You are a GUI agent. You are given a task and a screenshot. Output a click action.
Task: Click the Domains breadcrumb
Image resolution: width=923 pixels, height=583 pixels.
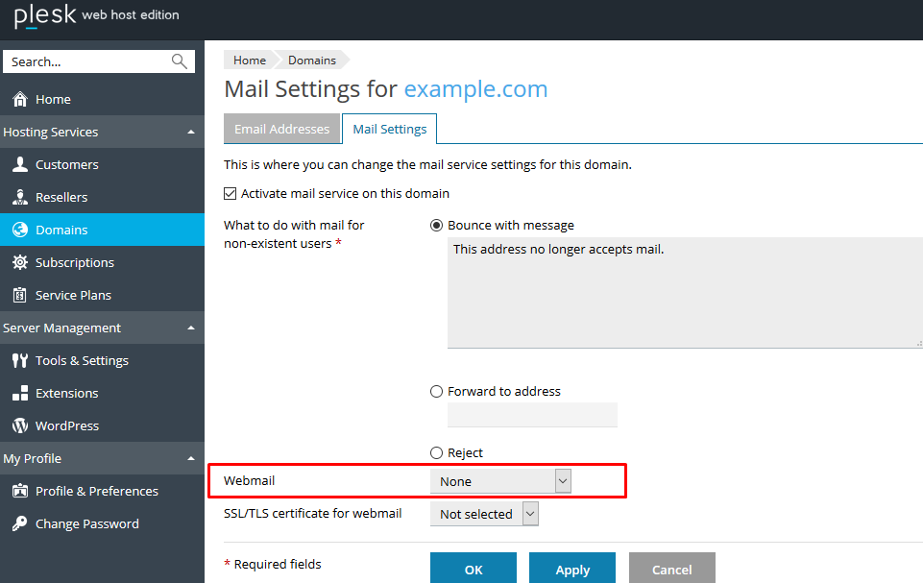312,61
